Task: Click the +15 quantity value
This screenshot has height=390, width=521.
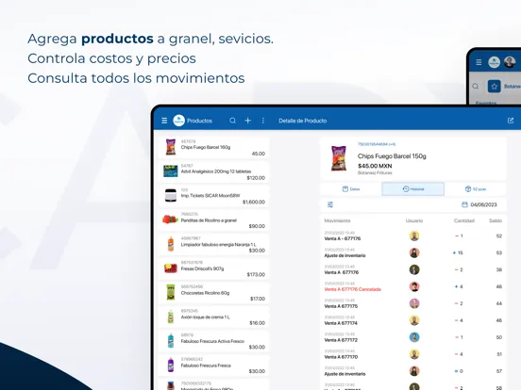Action: [458, 252]
